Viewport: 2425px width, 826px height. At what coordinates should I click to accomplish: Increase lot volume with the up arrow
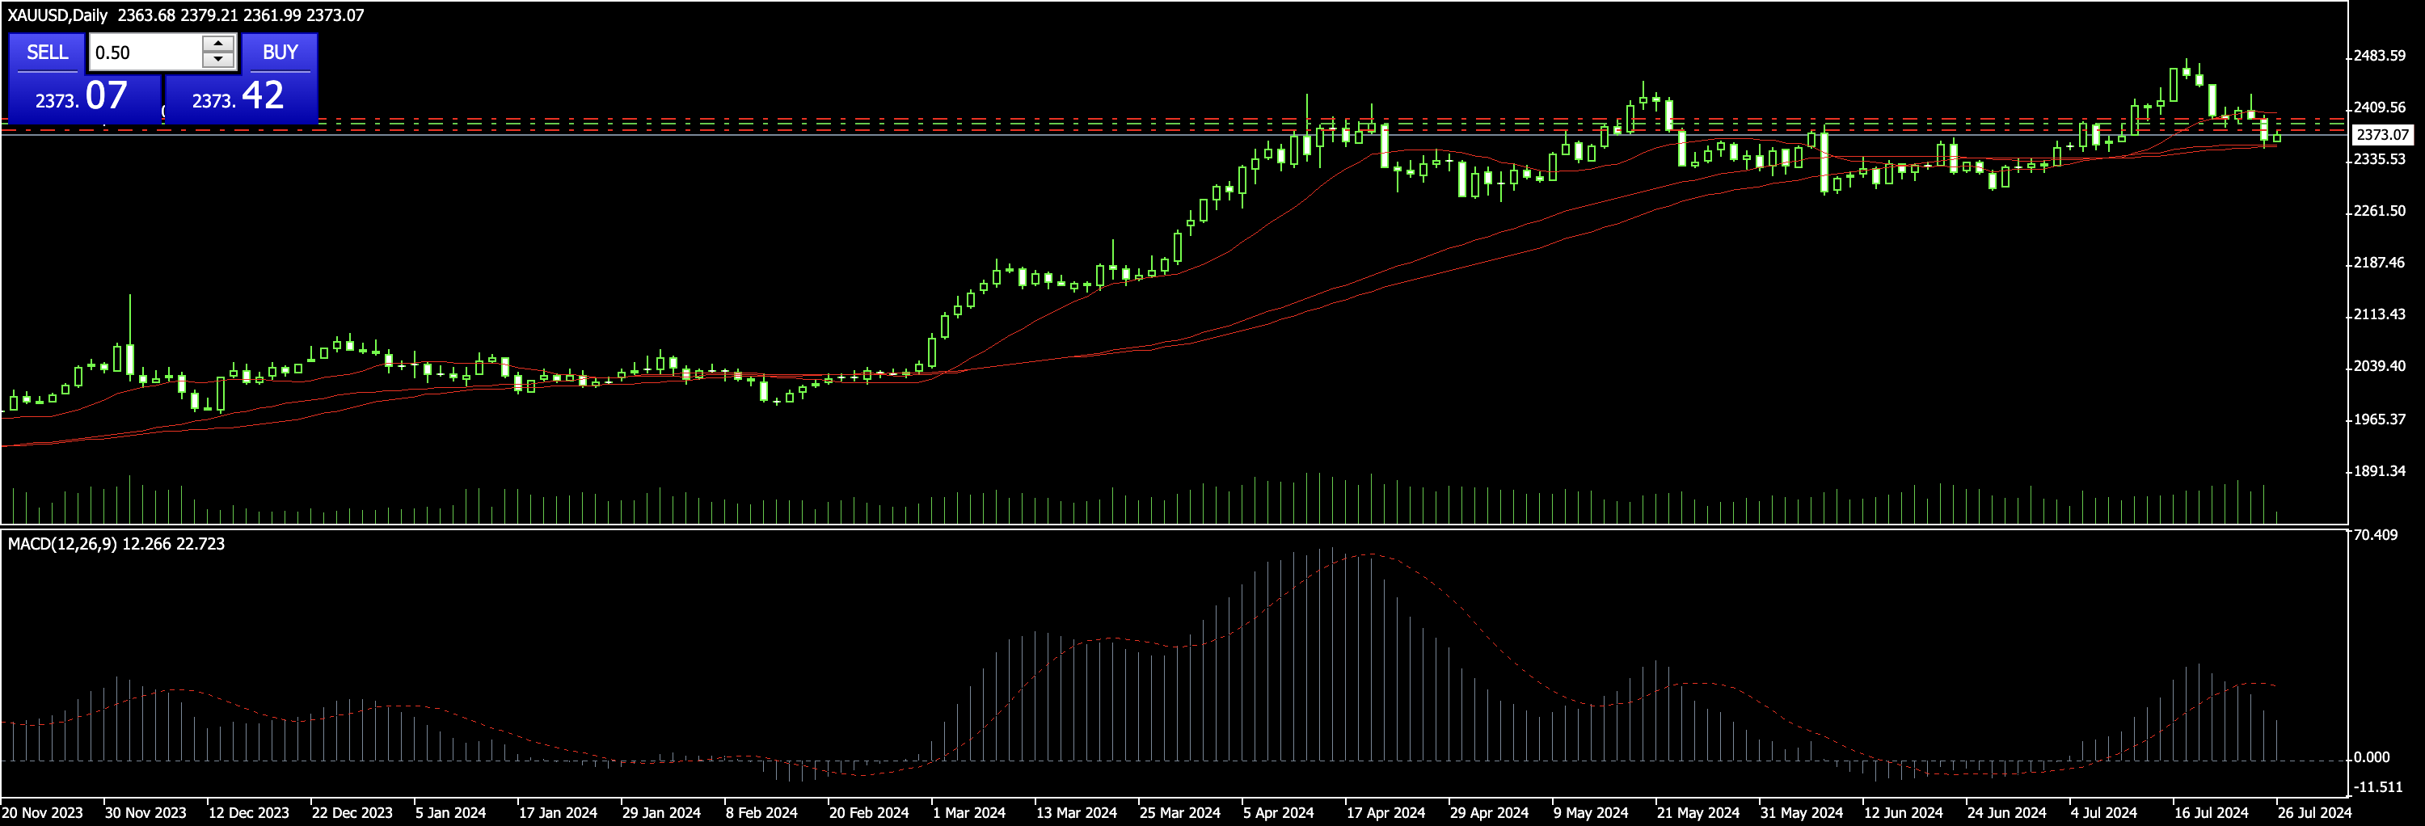point(218,44)
